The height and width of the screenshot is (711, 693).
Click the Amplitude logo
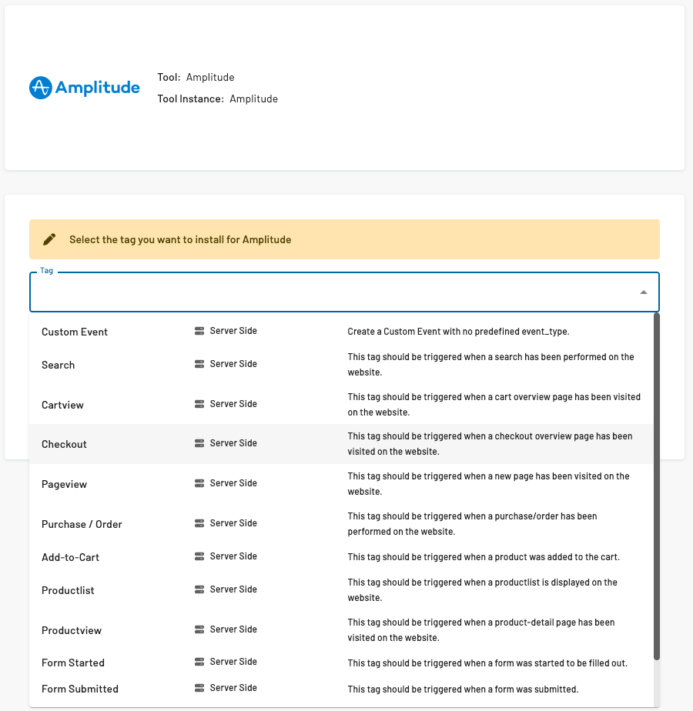[85, 88]
